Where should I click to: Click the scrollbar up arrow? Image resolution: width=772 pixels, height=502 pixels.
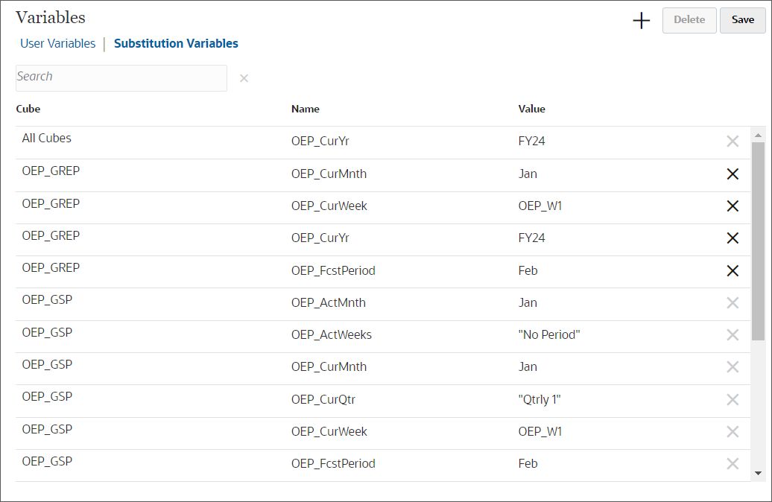(758, 134)
